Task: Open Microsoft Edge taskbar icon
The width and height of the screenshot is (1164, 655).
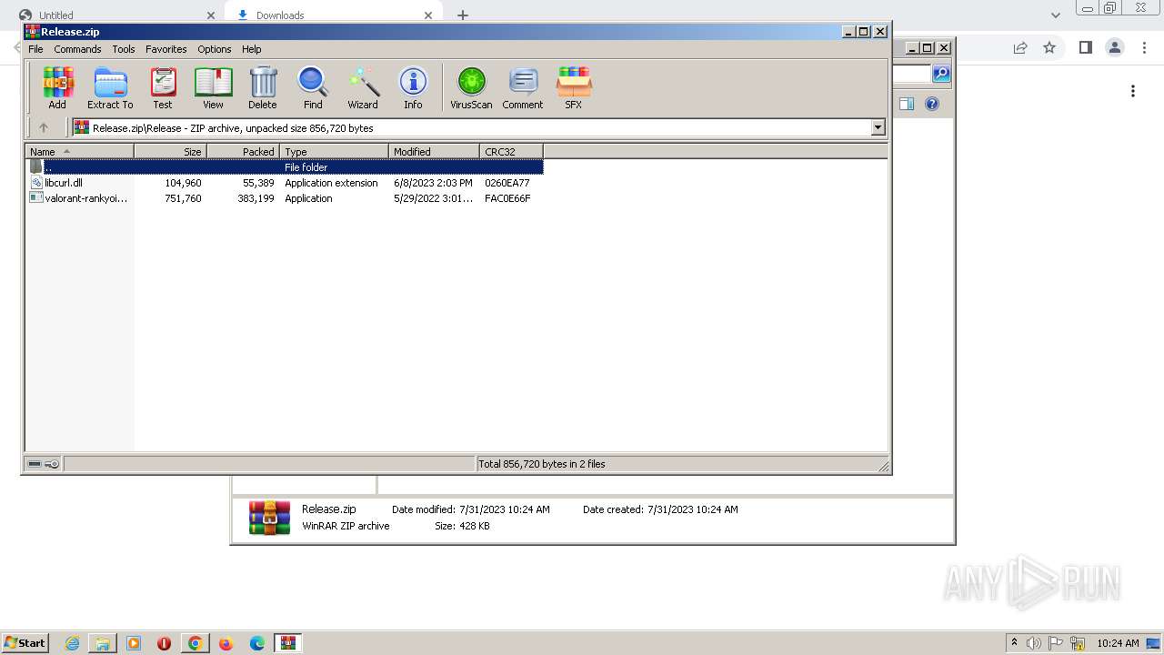Action: point(257,643)
